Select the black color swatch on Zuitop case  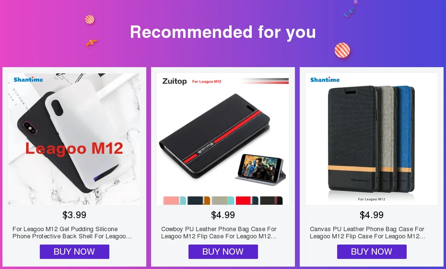tap(271, 200)
